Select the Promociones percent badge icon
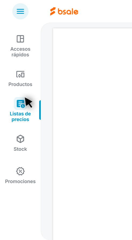This screenshot has width=132, height=240. point(20,171)
